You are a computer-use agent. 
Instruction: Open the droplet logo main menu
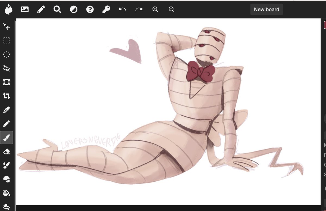(x=8, y=9)
